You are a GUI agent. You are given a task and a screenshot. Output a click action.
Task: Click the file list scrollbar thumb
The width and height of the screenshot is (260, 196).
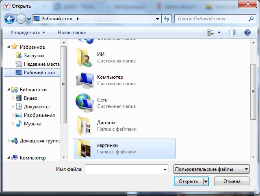click(x=253, y=92)
